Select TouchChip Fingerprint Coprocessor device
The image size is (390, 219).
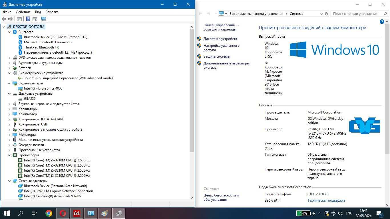[x=68, y=78]
